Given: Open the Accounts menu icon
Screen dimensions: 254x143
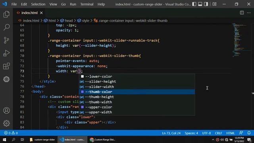Looking at the screenshot, I should coord(6,110).
